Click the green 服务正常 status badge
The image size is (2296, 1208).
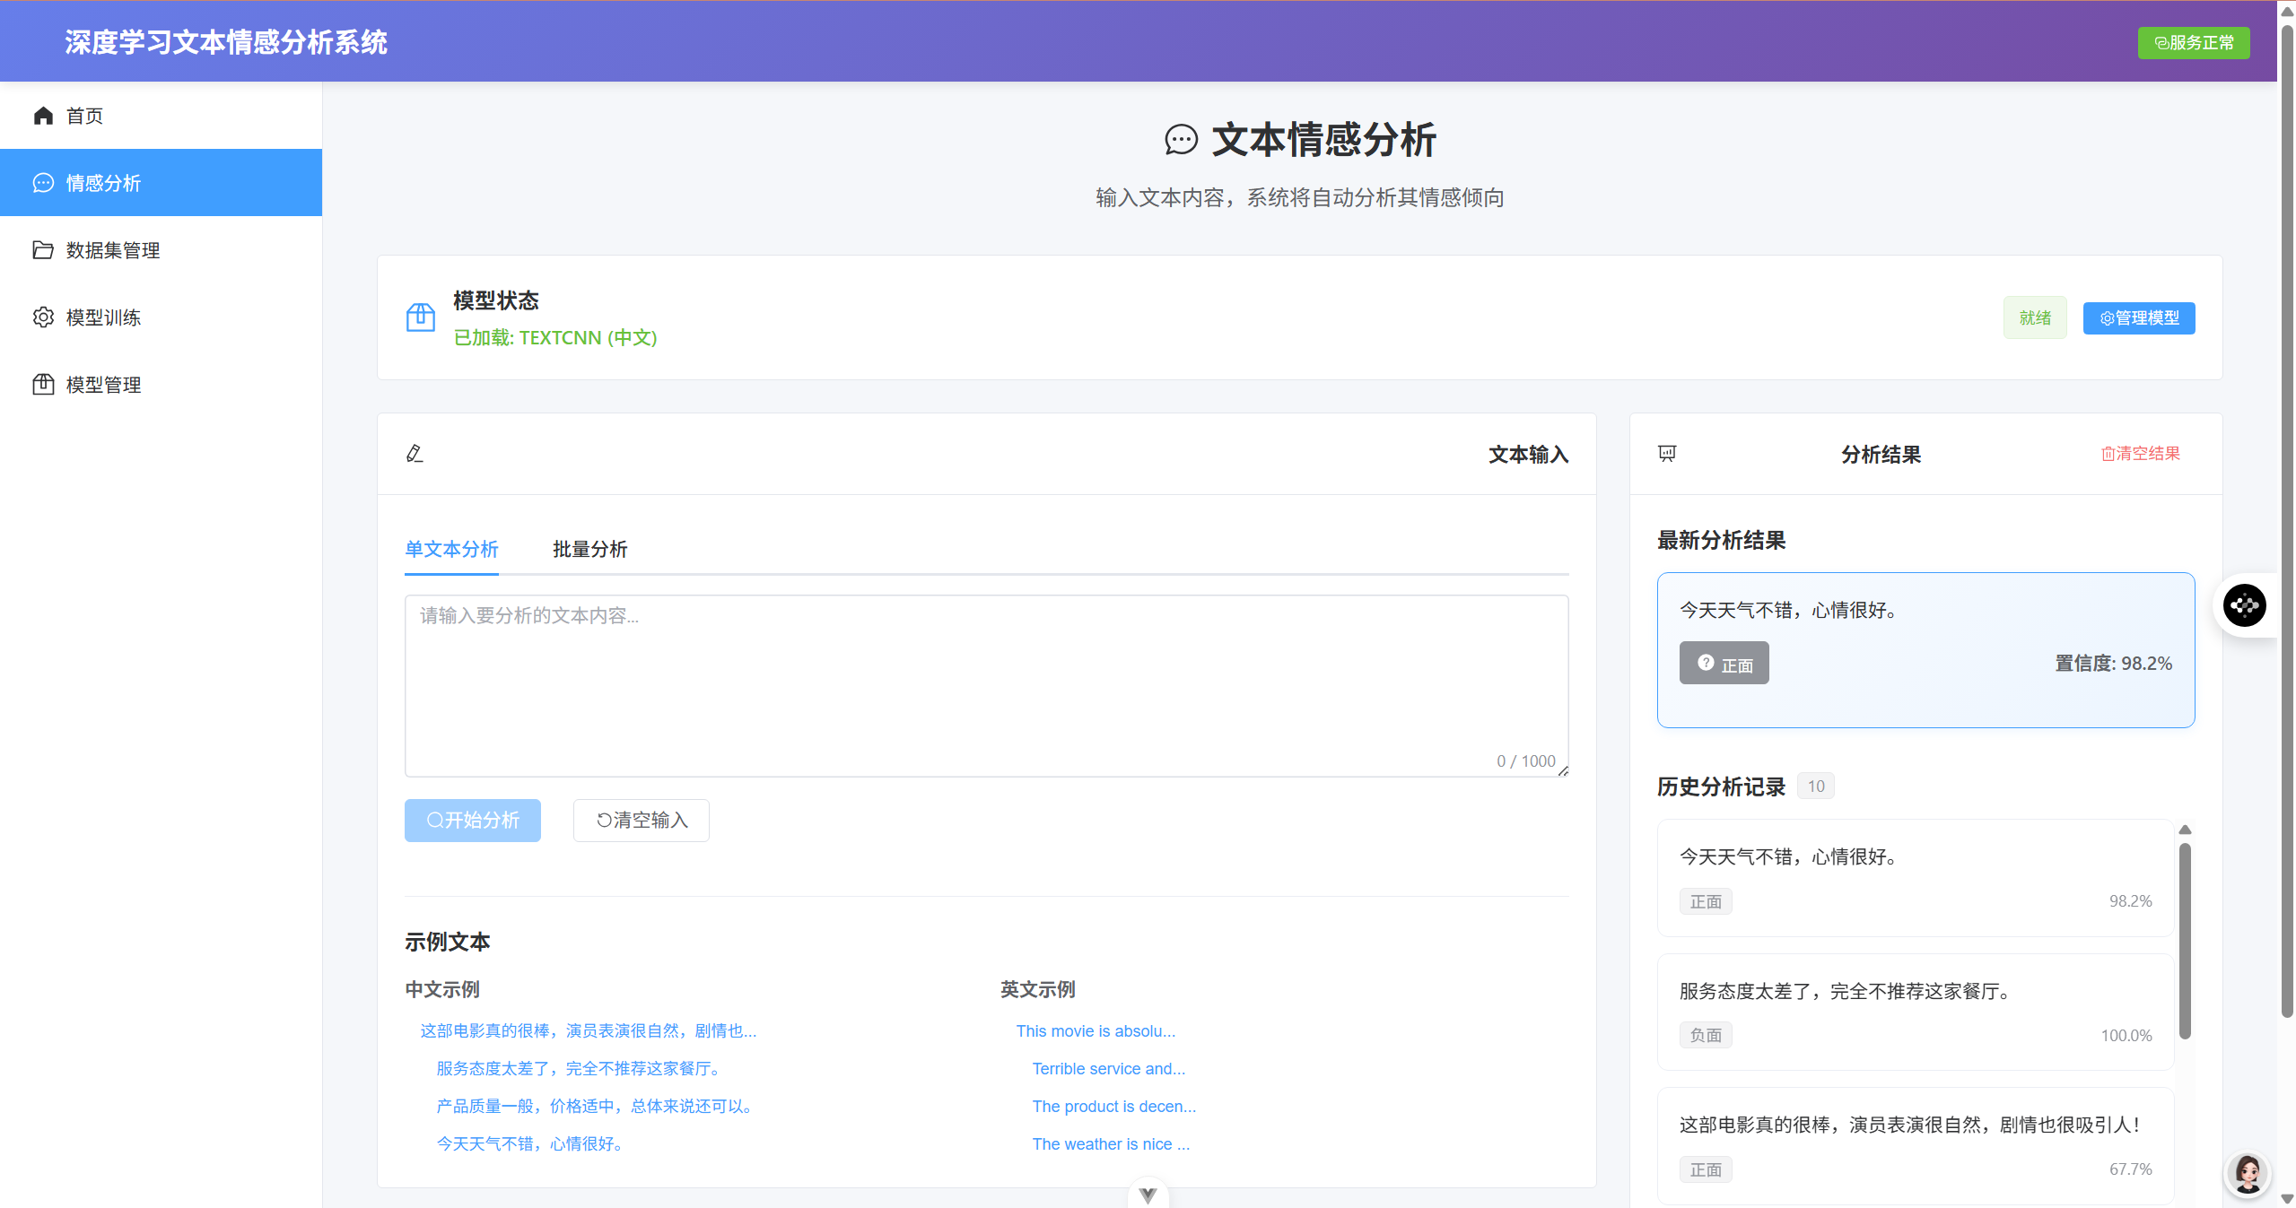(2193, 43)
